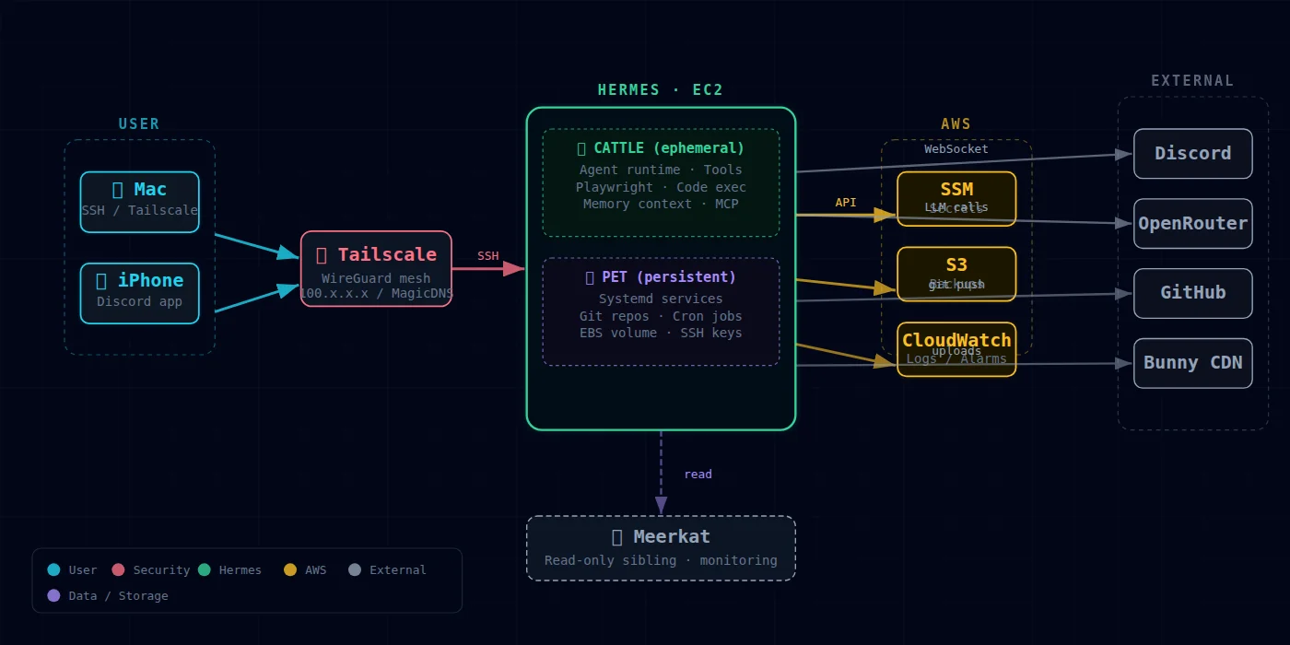Click the SSM service node
The image size is (1290, 645).
coord(956,198)
